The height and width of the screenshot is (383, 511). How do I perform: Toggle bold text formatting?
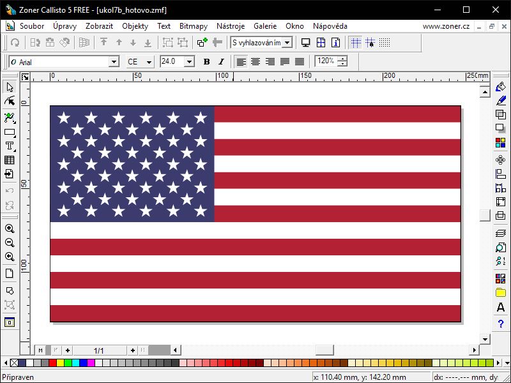pyautogui.click(x=206, y=61)
